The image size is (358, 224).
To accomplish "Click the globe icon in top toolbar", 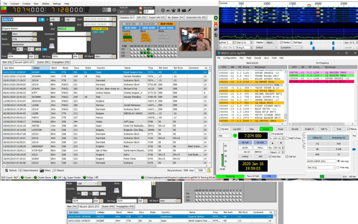I will pos(163,10).
